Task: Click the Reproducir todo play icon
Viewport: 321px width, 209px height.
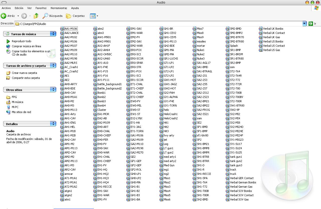Action: coord(8,41)
